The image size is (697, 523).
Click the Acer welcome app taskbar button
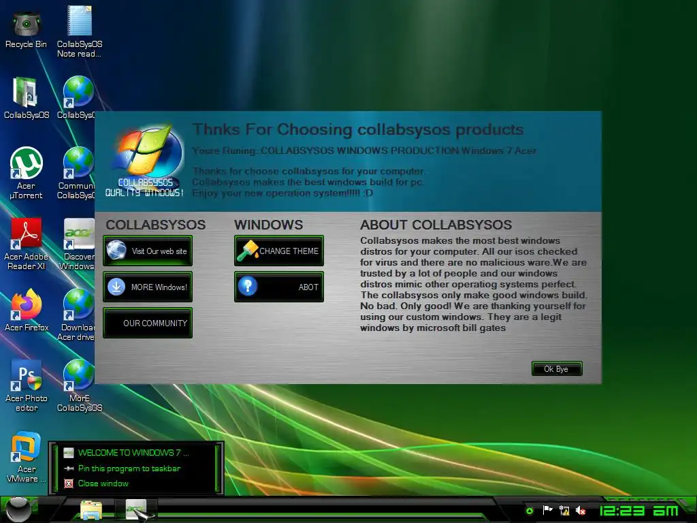coord(136,509)
